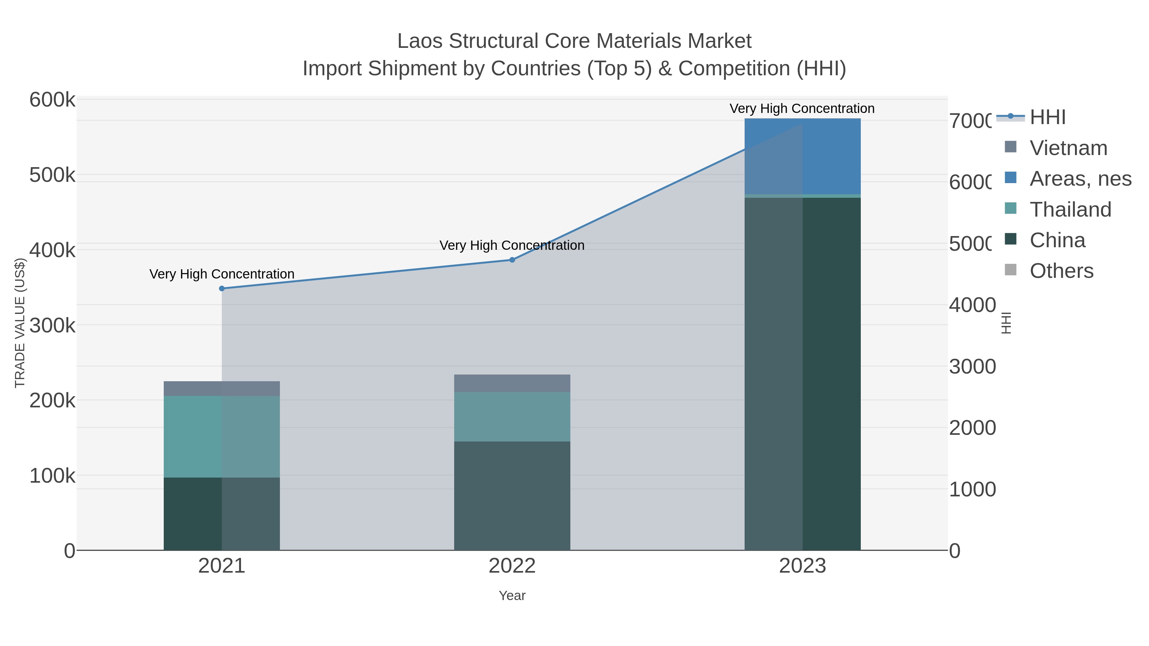Click the 2021 China bar segment

click(x=222, y=514)
